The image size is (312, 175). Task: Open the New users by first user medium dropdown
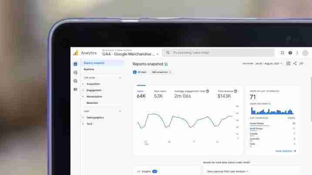pyautogui.click(x=228, y=172)
